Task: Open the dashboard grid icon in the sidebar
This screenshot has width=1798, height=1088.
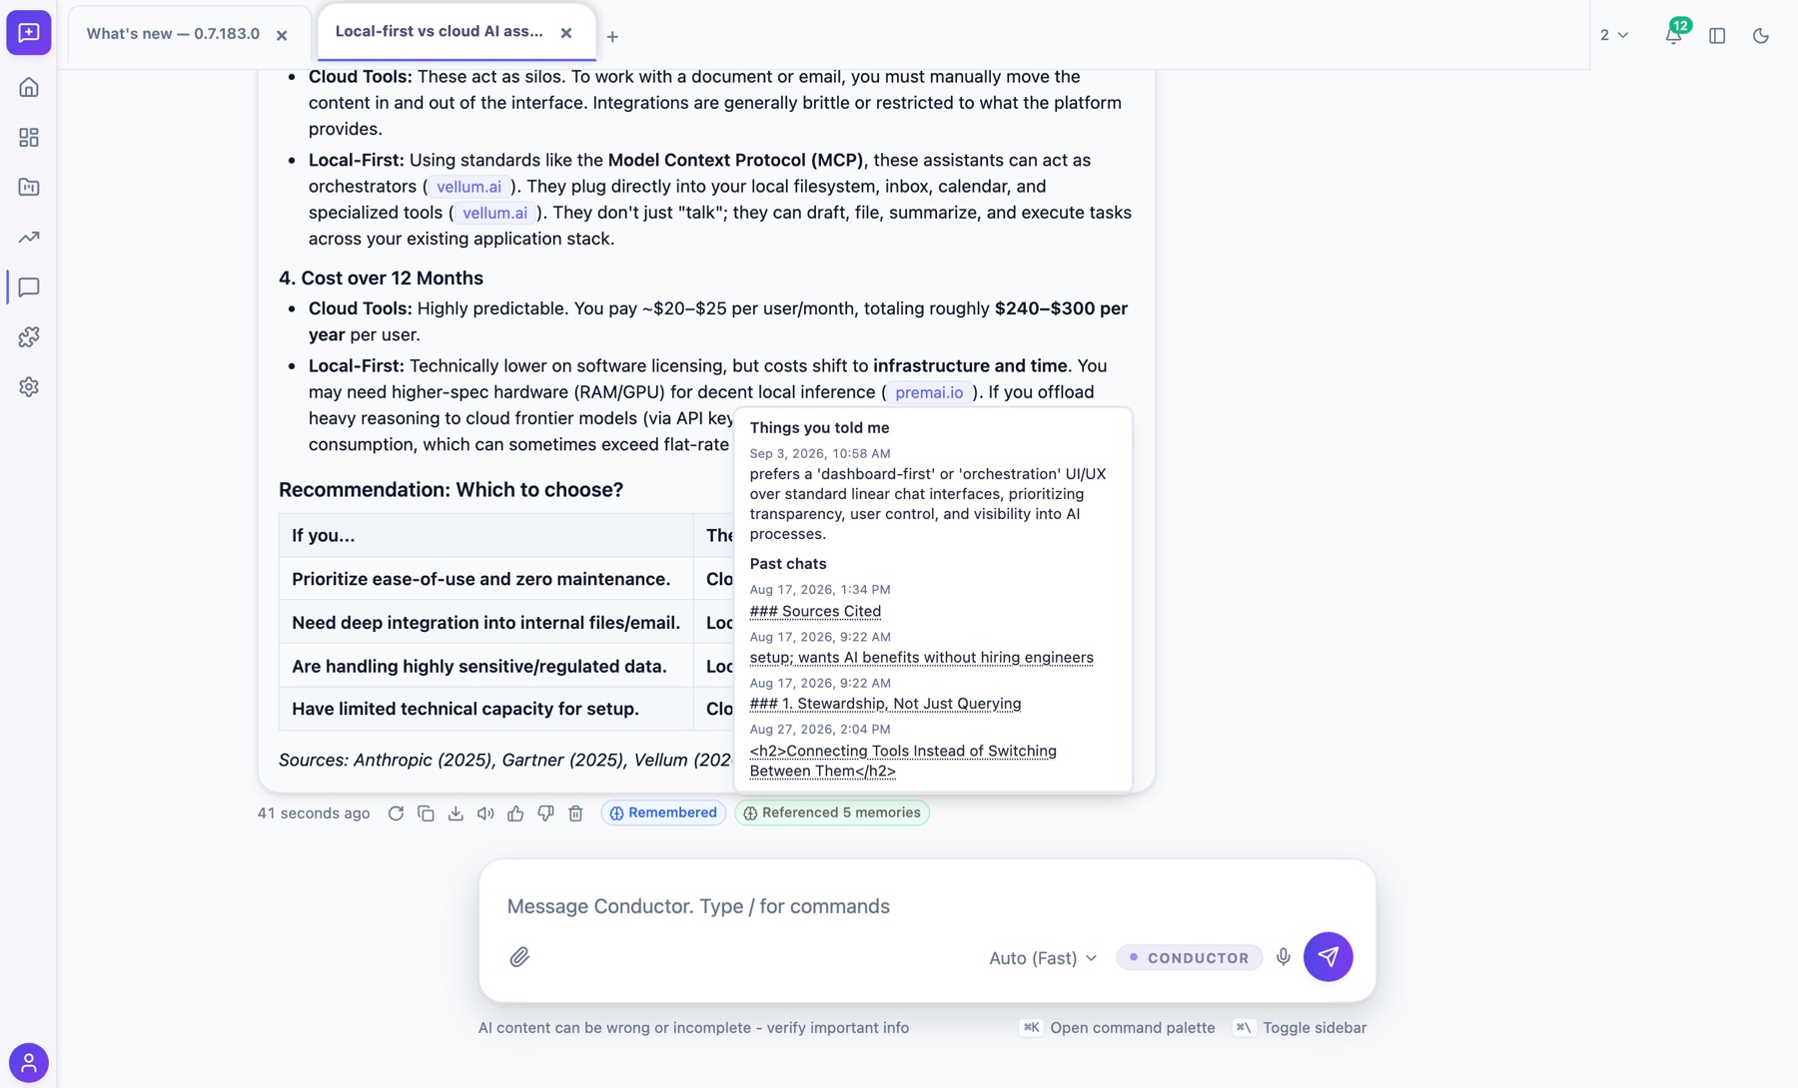Action: pos(29,138)
